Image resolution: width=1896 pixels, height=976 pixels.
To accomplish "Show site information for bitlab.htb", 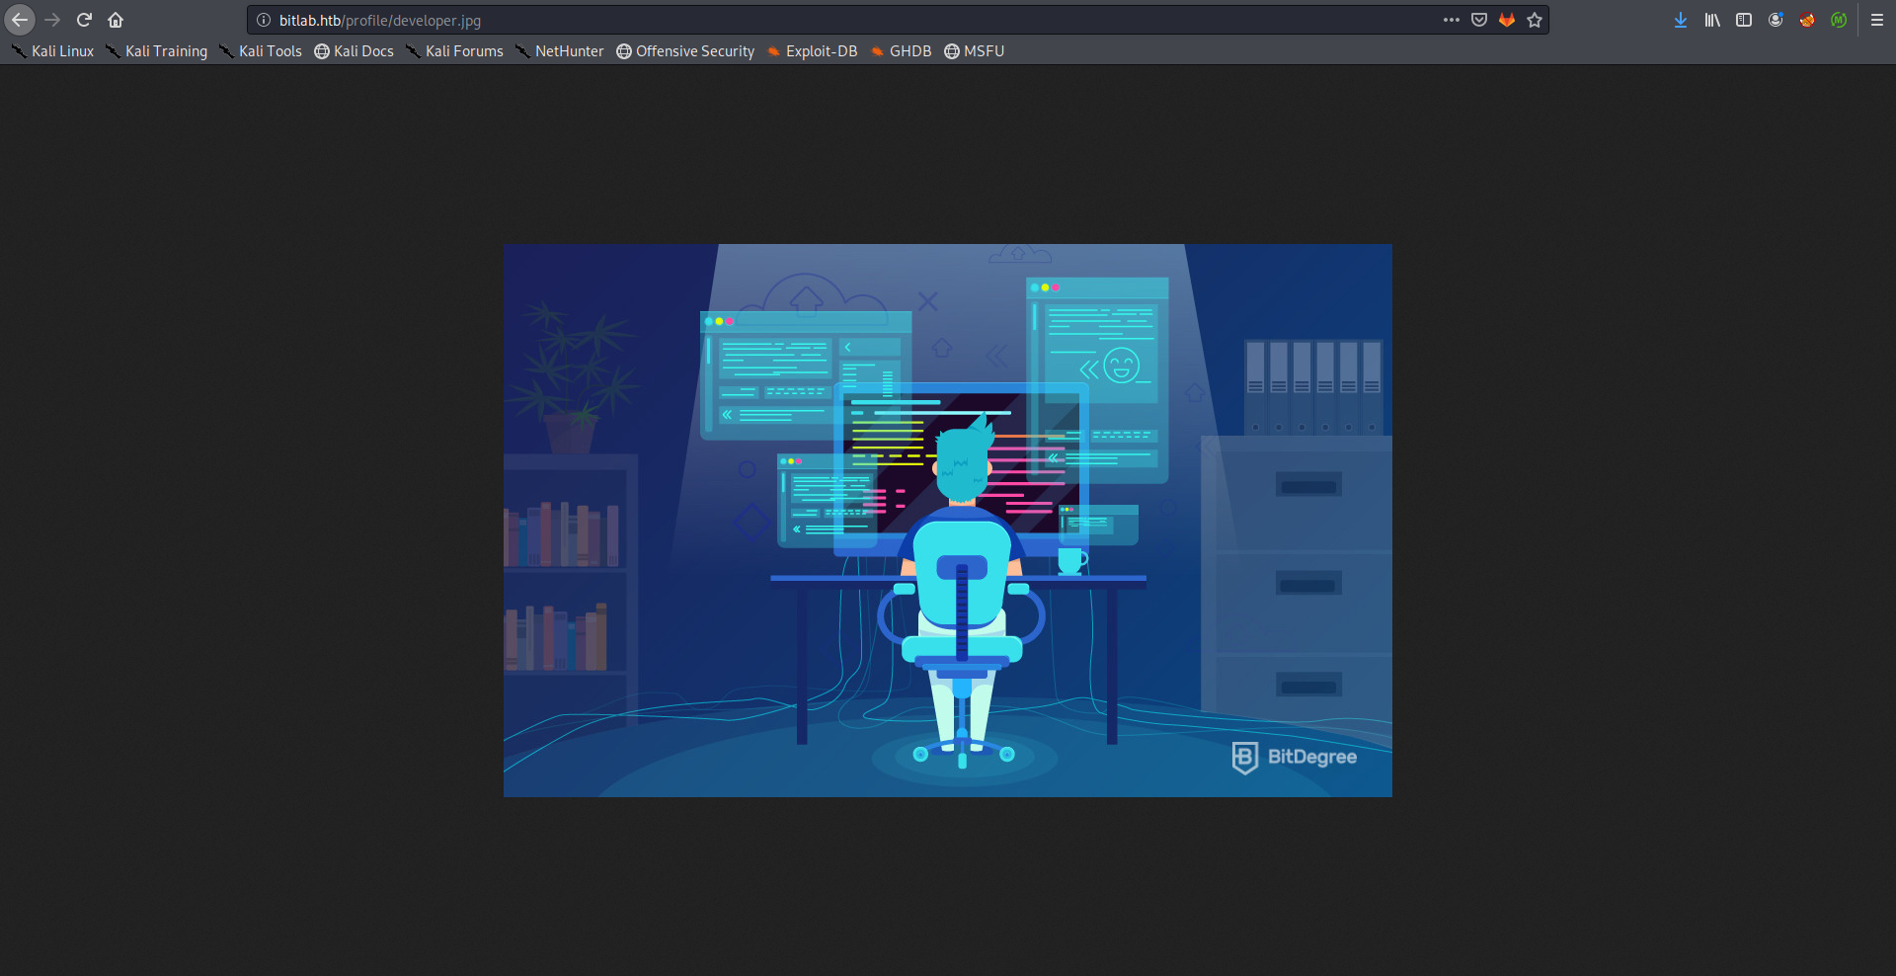I will [264, 20].
